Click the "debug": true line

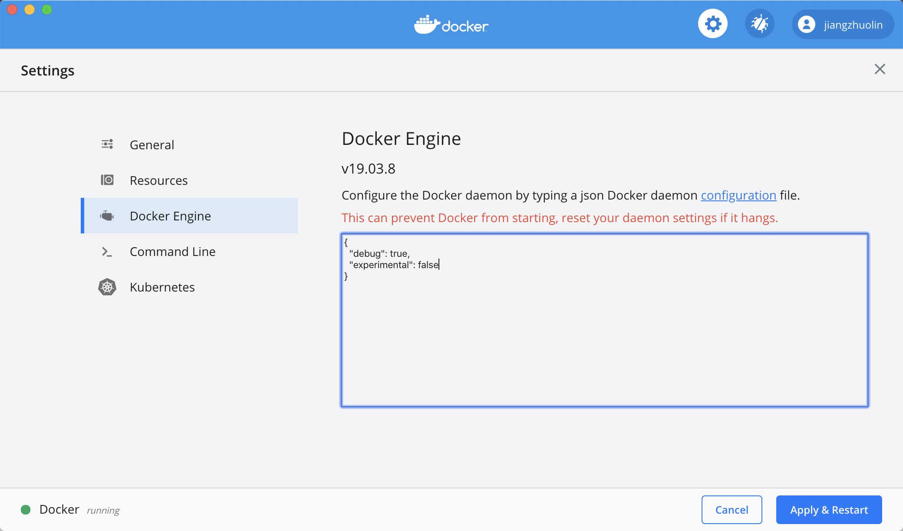click(x=380, y=253)
